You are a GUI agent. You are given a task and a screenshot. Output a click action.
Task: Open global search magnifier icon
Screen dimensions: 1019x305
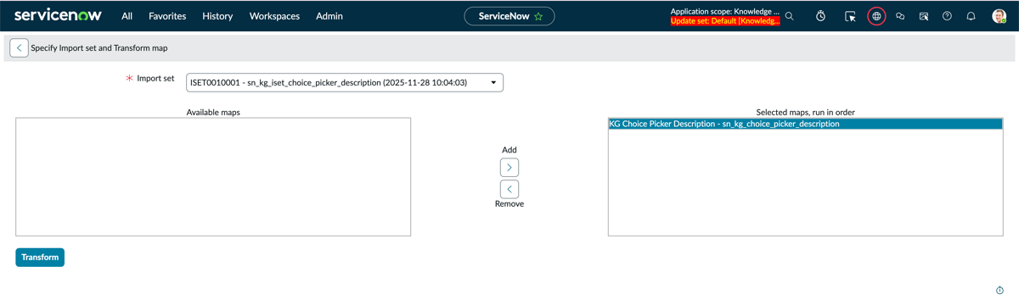(790, 16)
